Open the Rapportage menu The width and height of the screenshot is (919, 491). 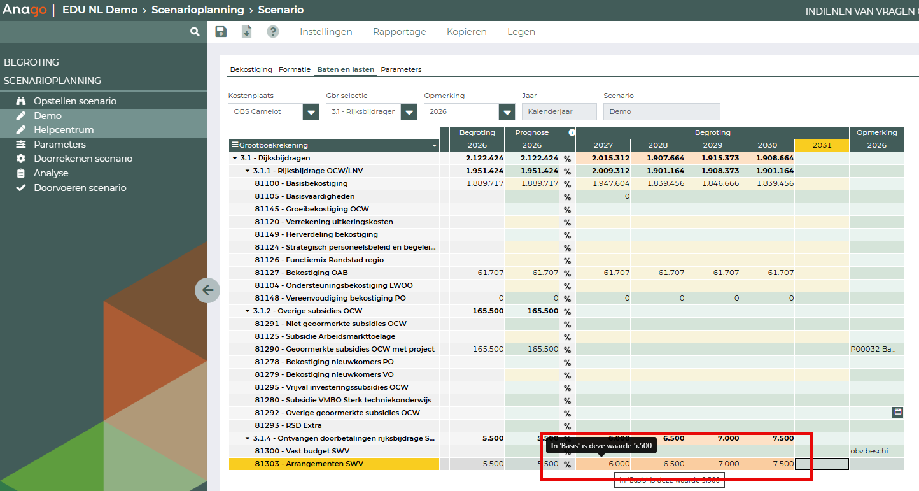pos(399,32)
